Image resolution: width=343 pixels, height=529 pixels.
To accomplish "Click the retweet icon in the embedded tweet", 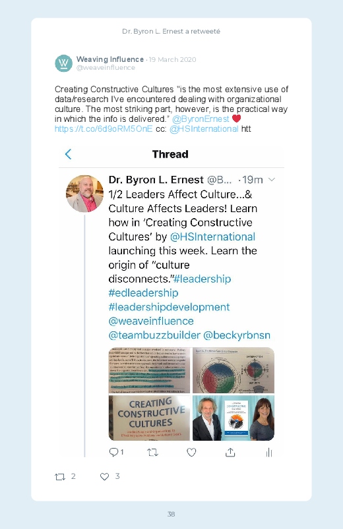I will point(153,452).
